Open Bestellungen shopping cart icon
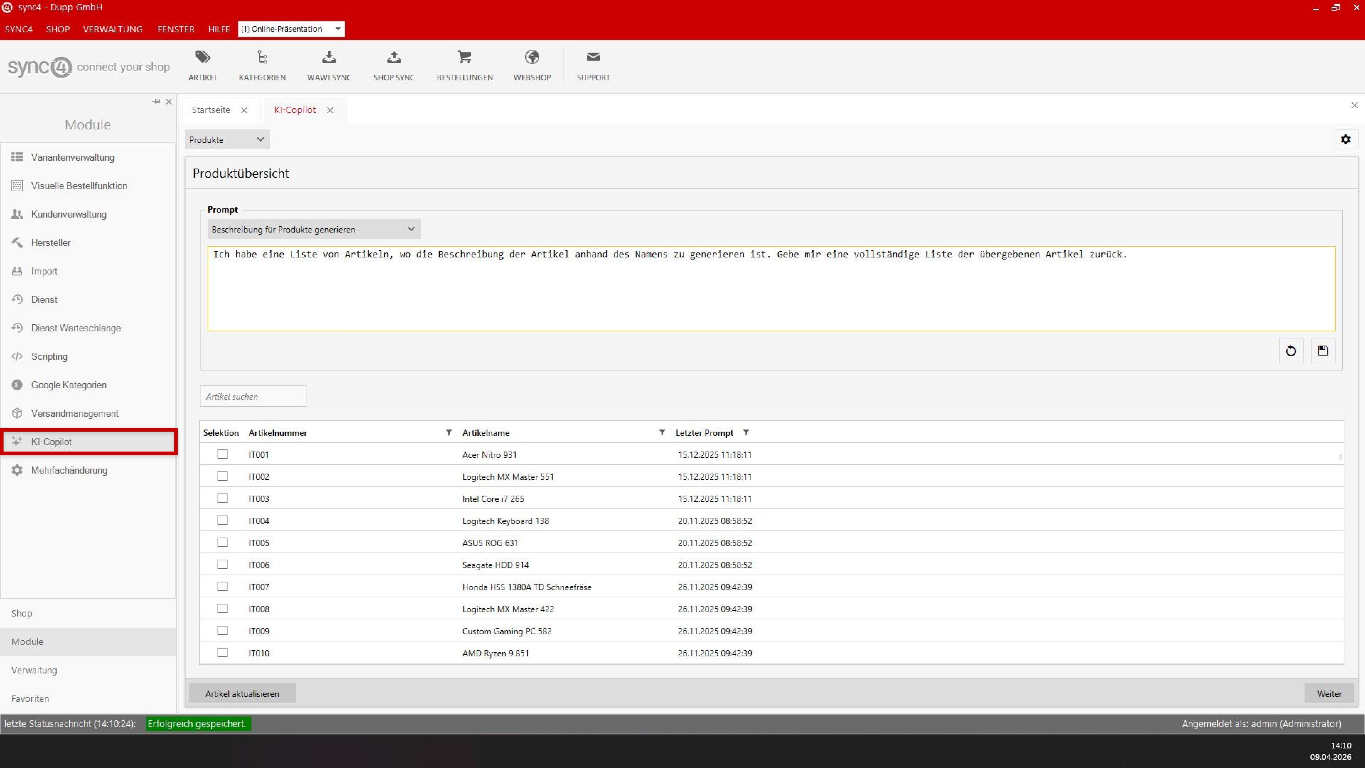 [x=464, y=57]
